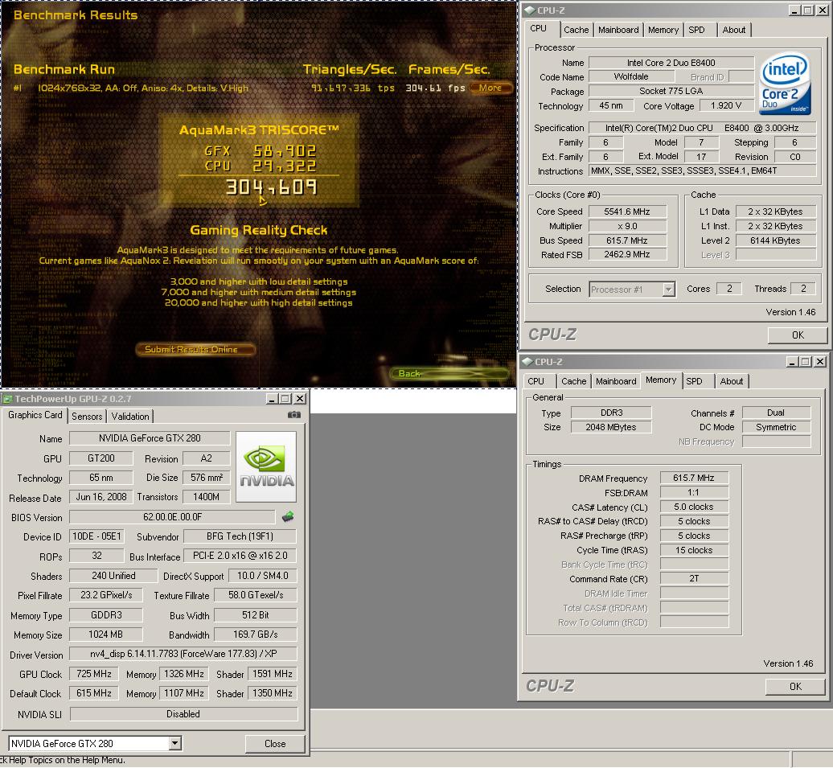Open Cache tab in top CPU-Z window
The height and width of the screenshot is (768, 833).
[x=576, y=30]
